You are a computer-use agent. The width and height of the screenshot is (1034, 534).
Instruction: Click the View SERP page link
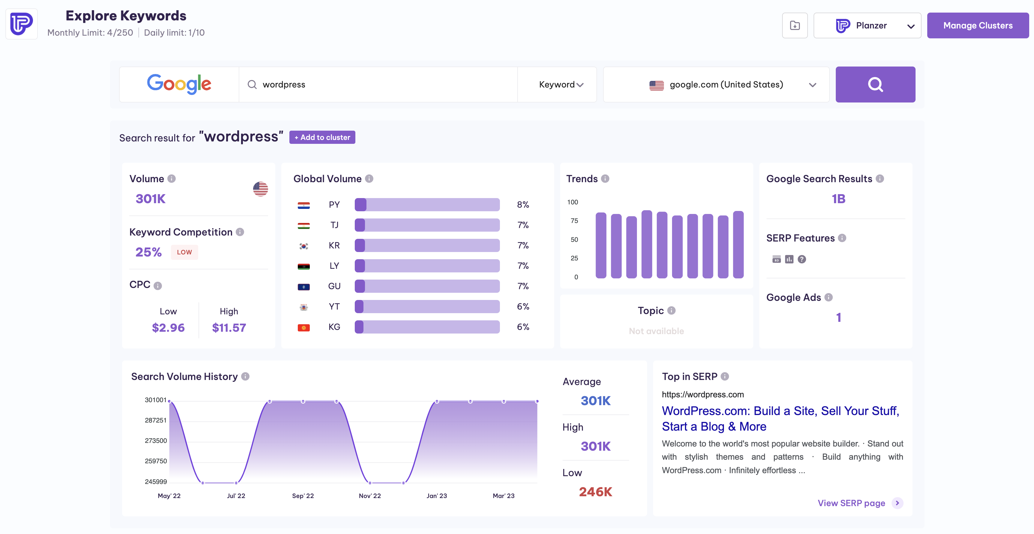pyautogui.click(x=851, y=503)
